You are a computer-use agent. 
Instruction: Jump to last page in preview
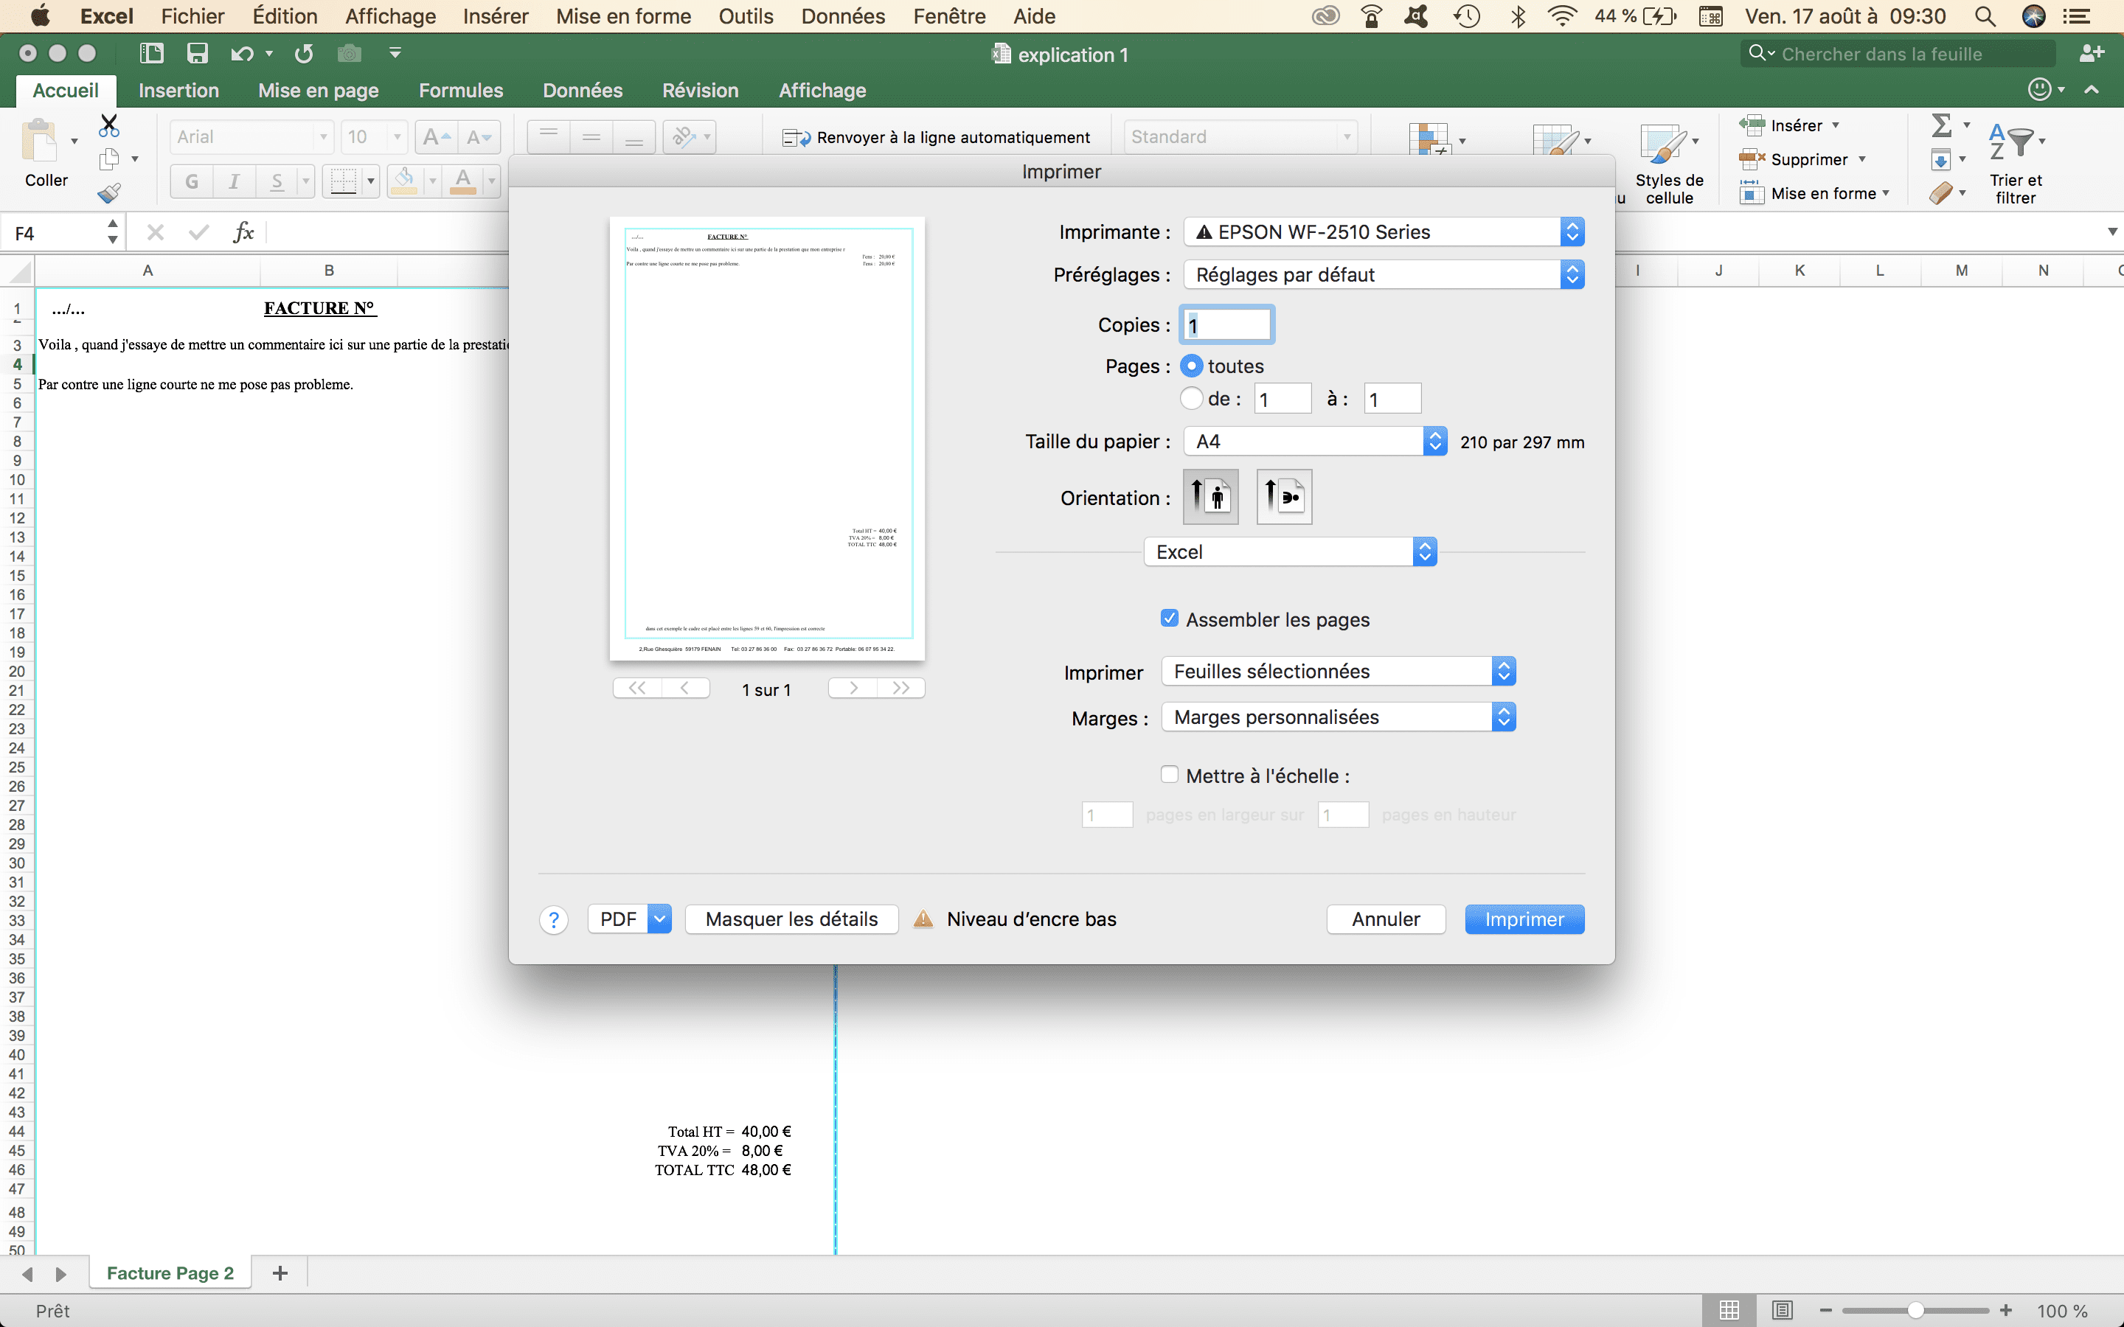coord(900,688)
